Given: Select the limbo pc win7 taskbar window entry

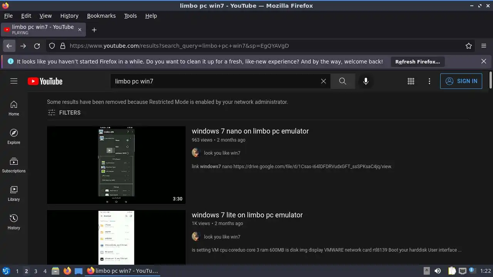Looking at the screenshot, I should [x=122, y=271].
